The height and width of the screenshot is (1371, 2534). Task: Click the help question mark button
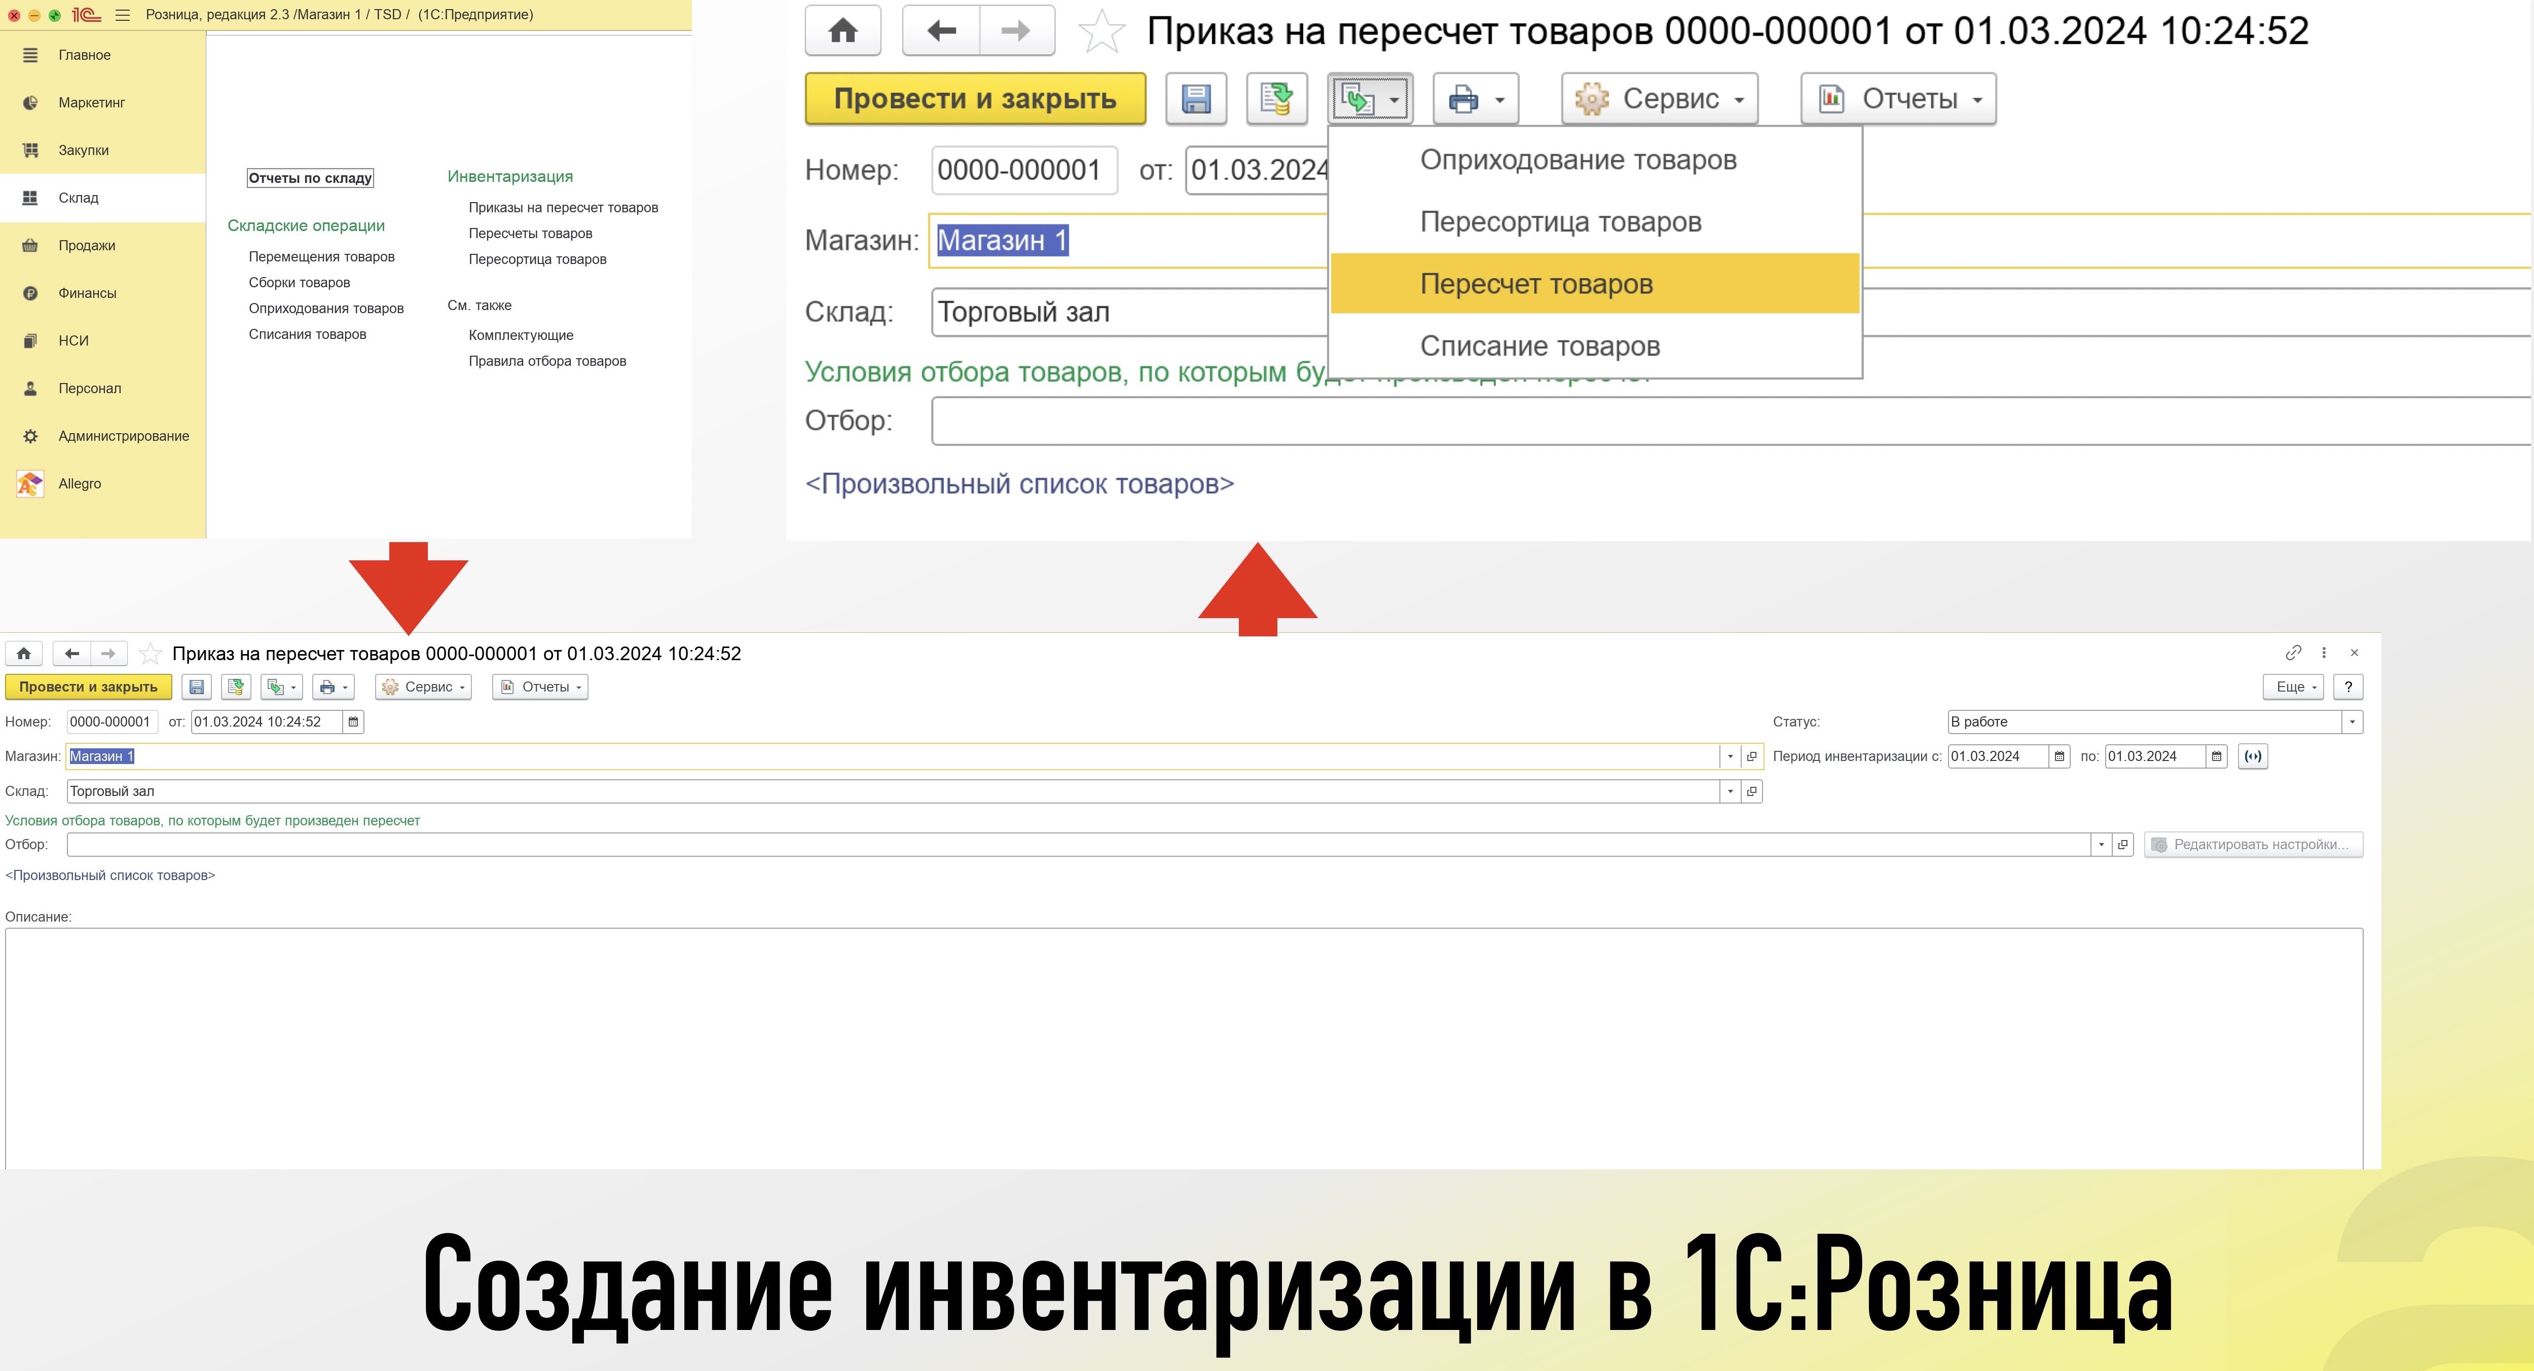click(x=2348, y=688)
